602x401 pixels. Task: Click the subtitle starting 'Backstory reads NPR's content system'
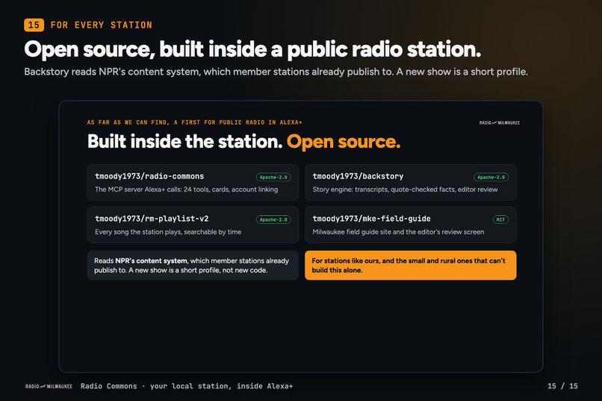(276, 72)
